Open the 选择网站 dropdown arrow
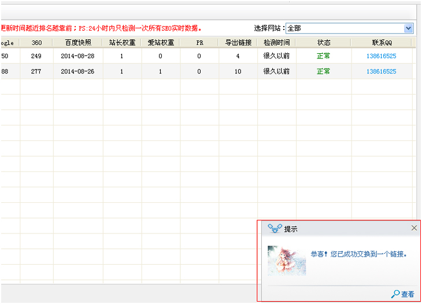422x304 pixels. [409, 28]
